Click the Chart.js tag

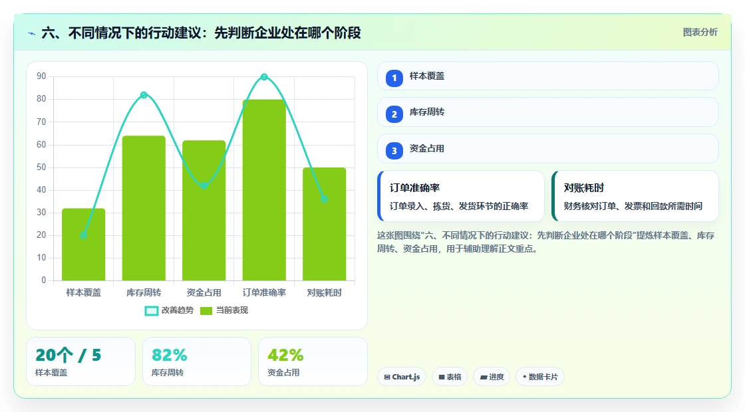pyautogui.click(x=402, y=377)
